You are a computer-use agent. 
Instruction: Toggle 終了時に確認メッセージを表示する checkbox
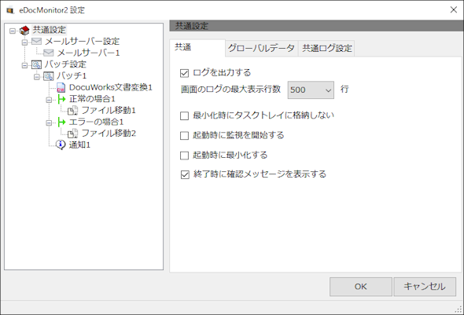coord(185,174)
